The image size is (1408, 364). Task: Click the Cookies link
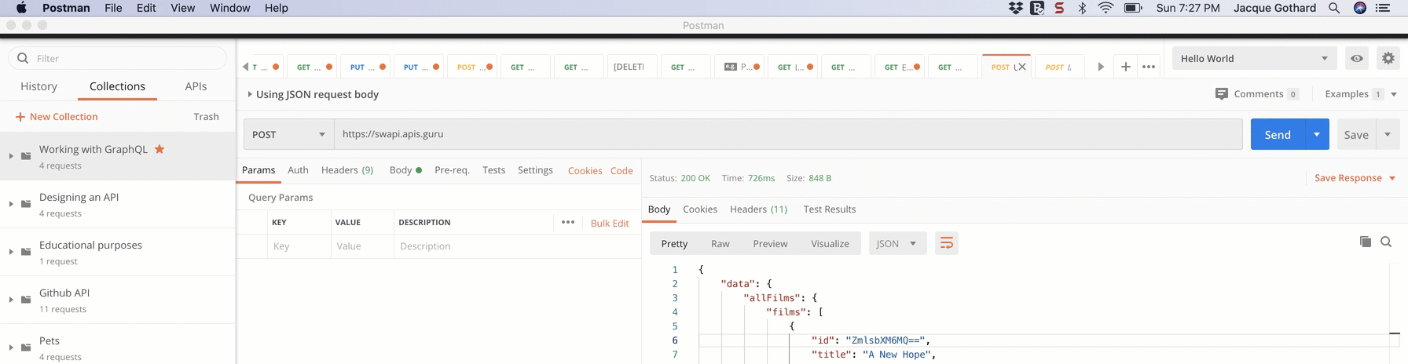point(585,170)
